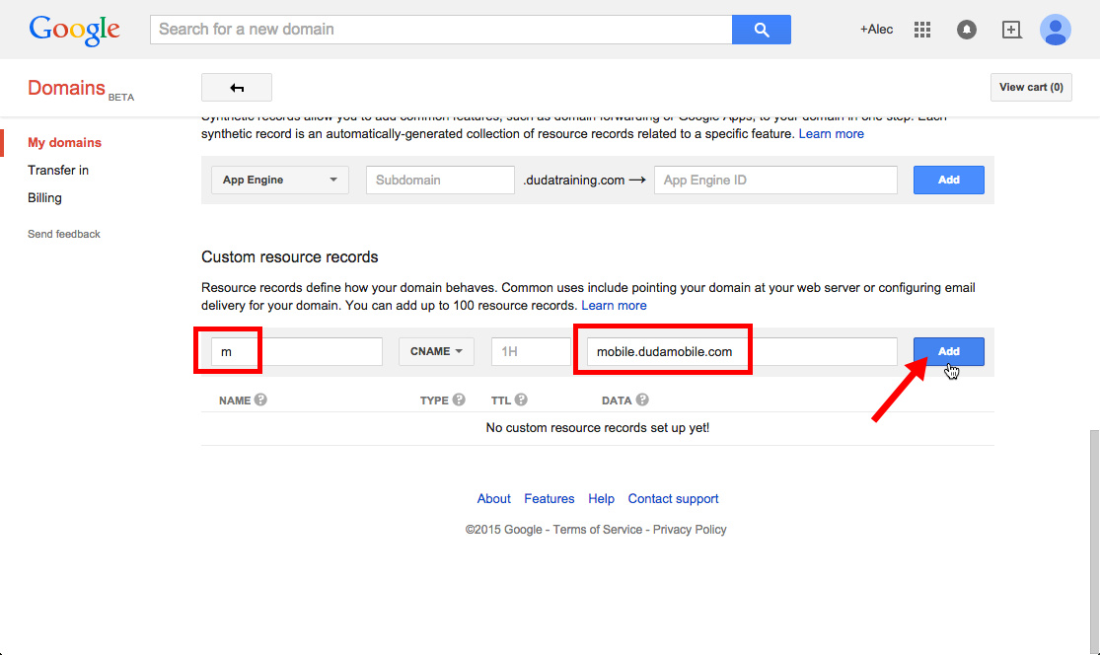The image size is (1100, 655).
Task: Open the App Engine synthetic record dropdown
Action: (280, 181)
